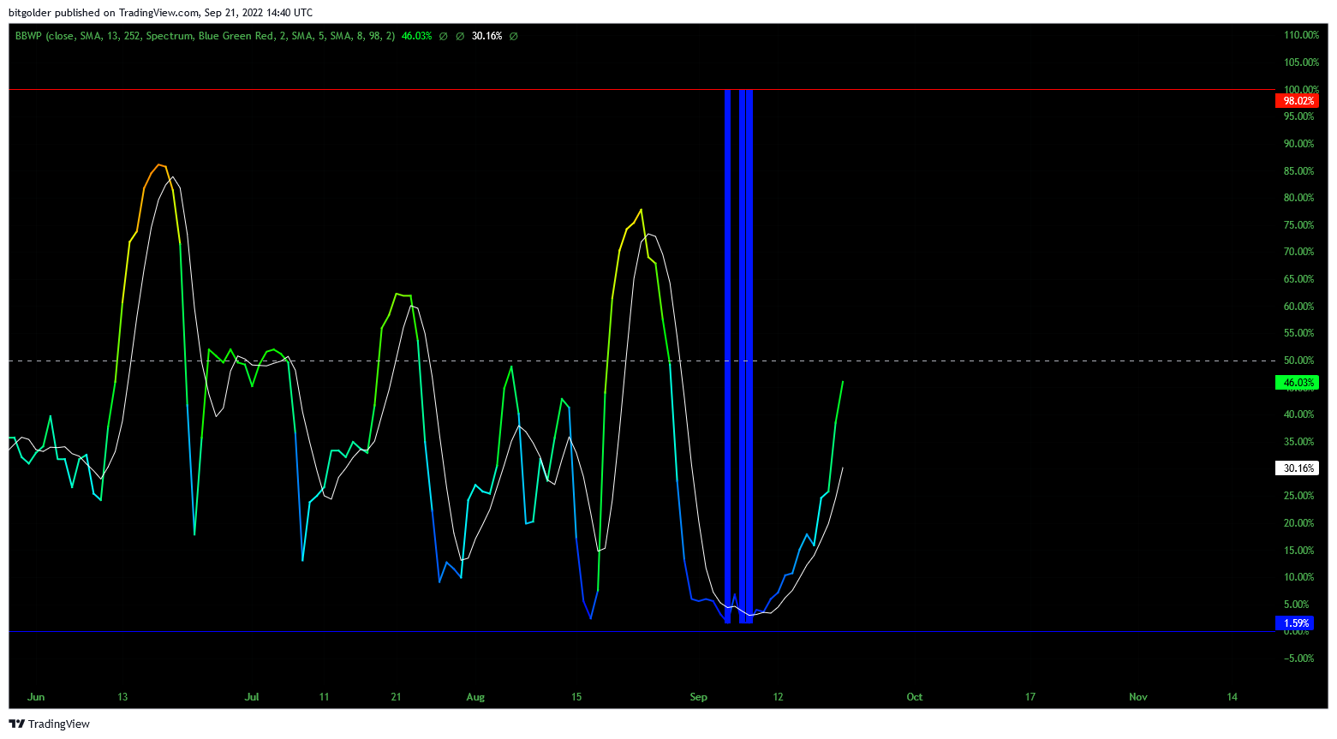Click the white 30.16% price axis label
Viewport: 1337px width, 739px height.
pyautogui.click(x=1297, y=468)
